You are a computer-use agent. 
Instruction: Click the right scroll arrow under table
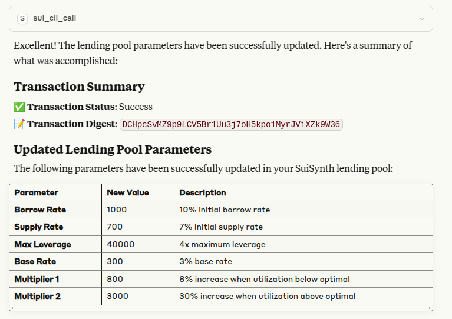pyautogui.click(x=430, y=307)
